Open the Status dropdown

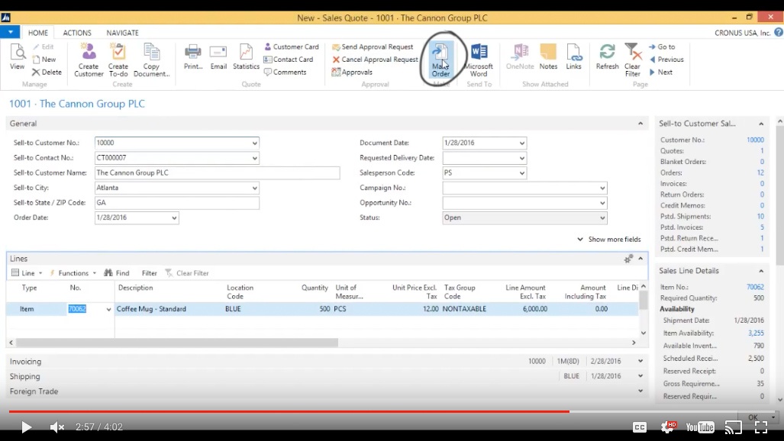pos(602,218)
